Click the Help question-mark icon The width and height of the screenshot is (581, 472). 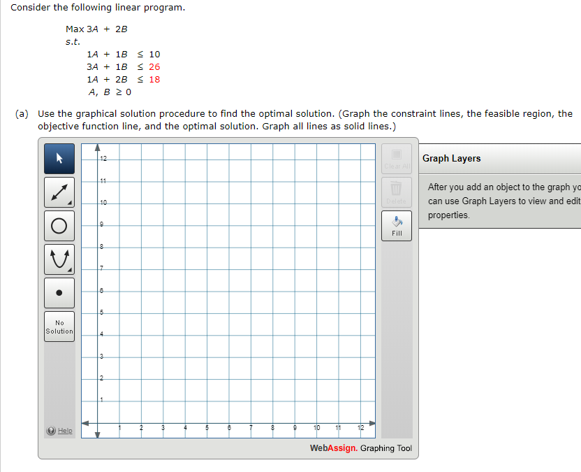(50, 430)
